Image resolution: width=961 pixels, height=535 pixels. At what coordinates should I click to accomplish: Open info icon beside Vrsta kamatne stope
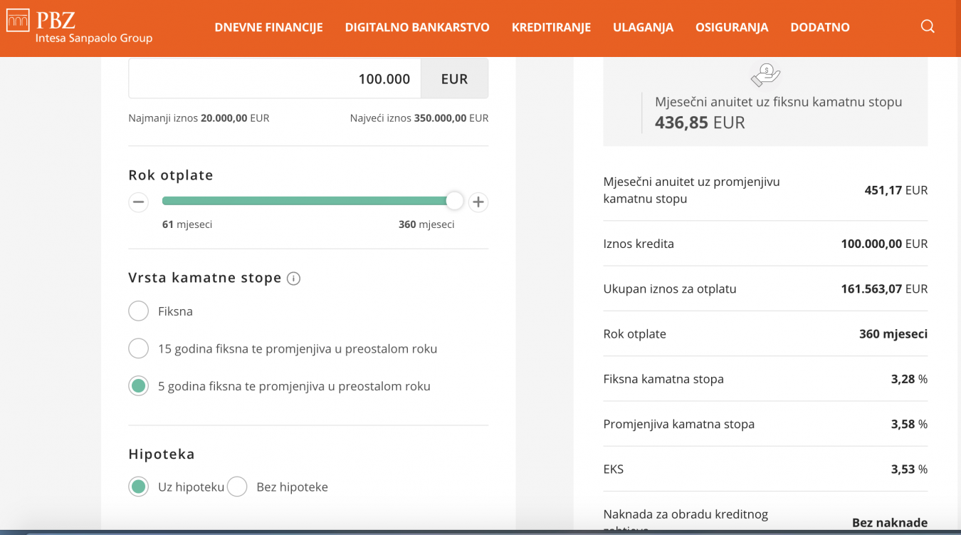pos(293,279)
